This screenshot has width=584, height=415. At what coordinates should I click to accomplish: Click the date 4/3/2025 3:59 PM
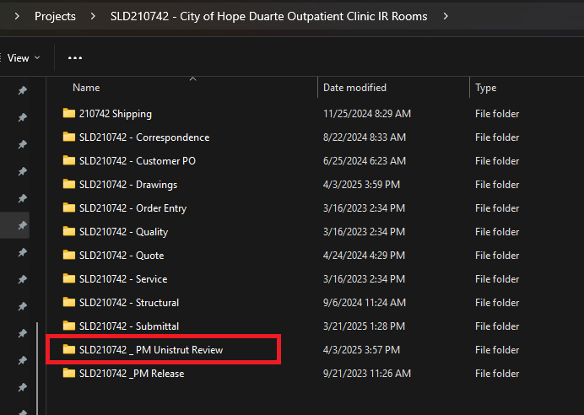pyautogui.click(x=361, y=185)
